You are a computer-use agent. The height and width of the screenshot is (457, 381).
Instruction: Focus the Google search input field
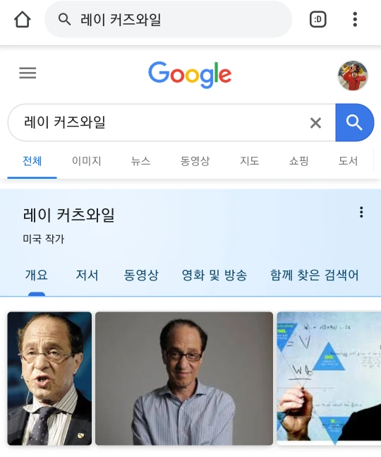point(163,122)
